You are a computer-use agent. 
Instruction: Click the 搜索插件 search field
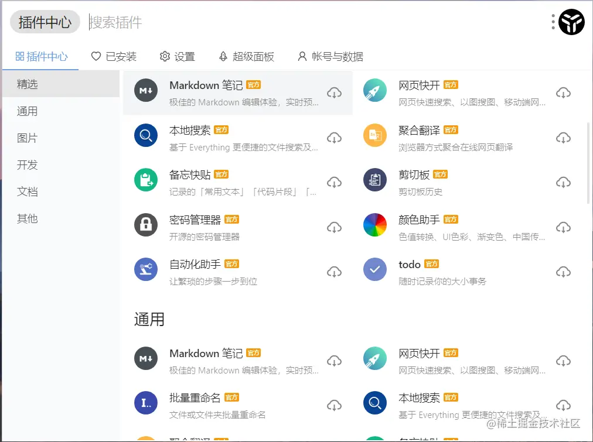pyautogui.click(x=316, y=22)
